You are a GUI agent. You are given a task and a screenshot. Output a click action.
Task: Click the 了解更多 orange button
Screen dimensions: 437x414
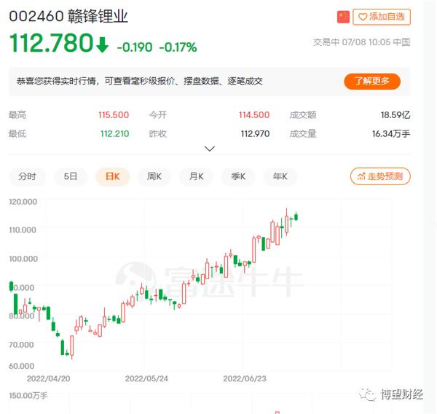point(372,82)
